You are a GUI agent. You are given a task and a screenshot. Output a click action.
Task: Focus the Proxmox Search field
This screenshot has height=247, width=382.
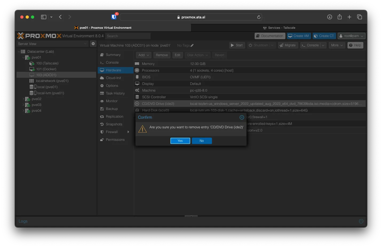128,36
